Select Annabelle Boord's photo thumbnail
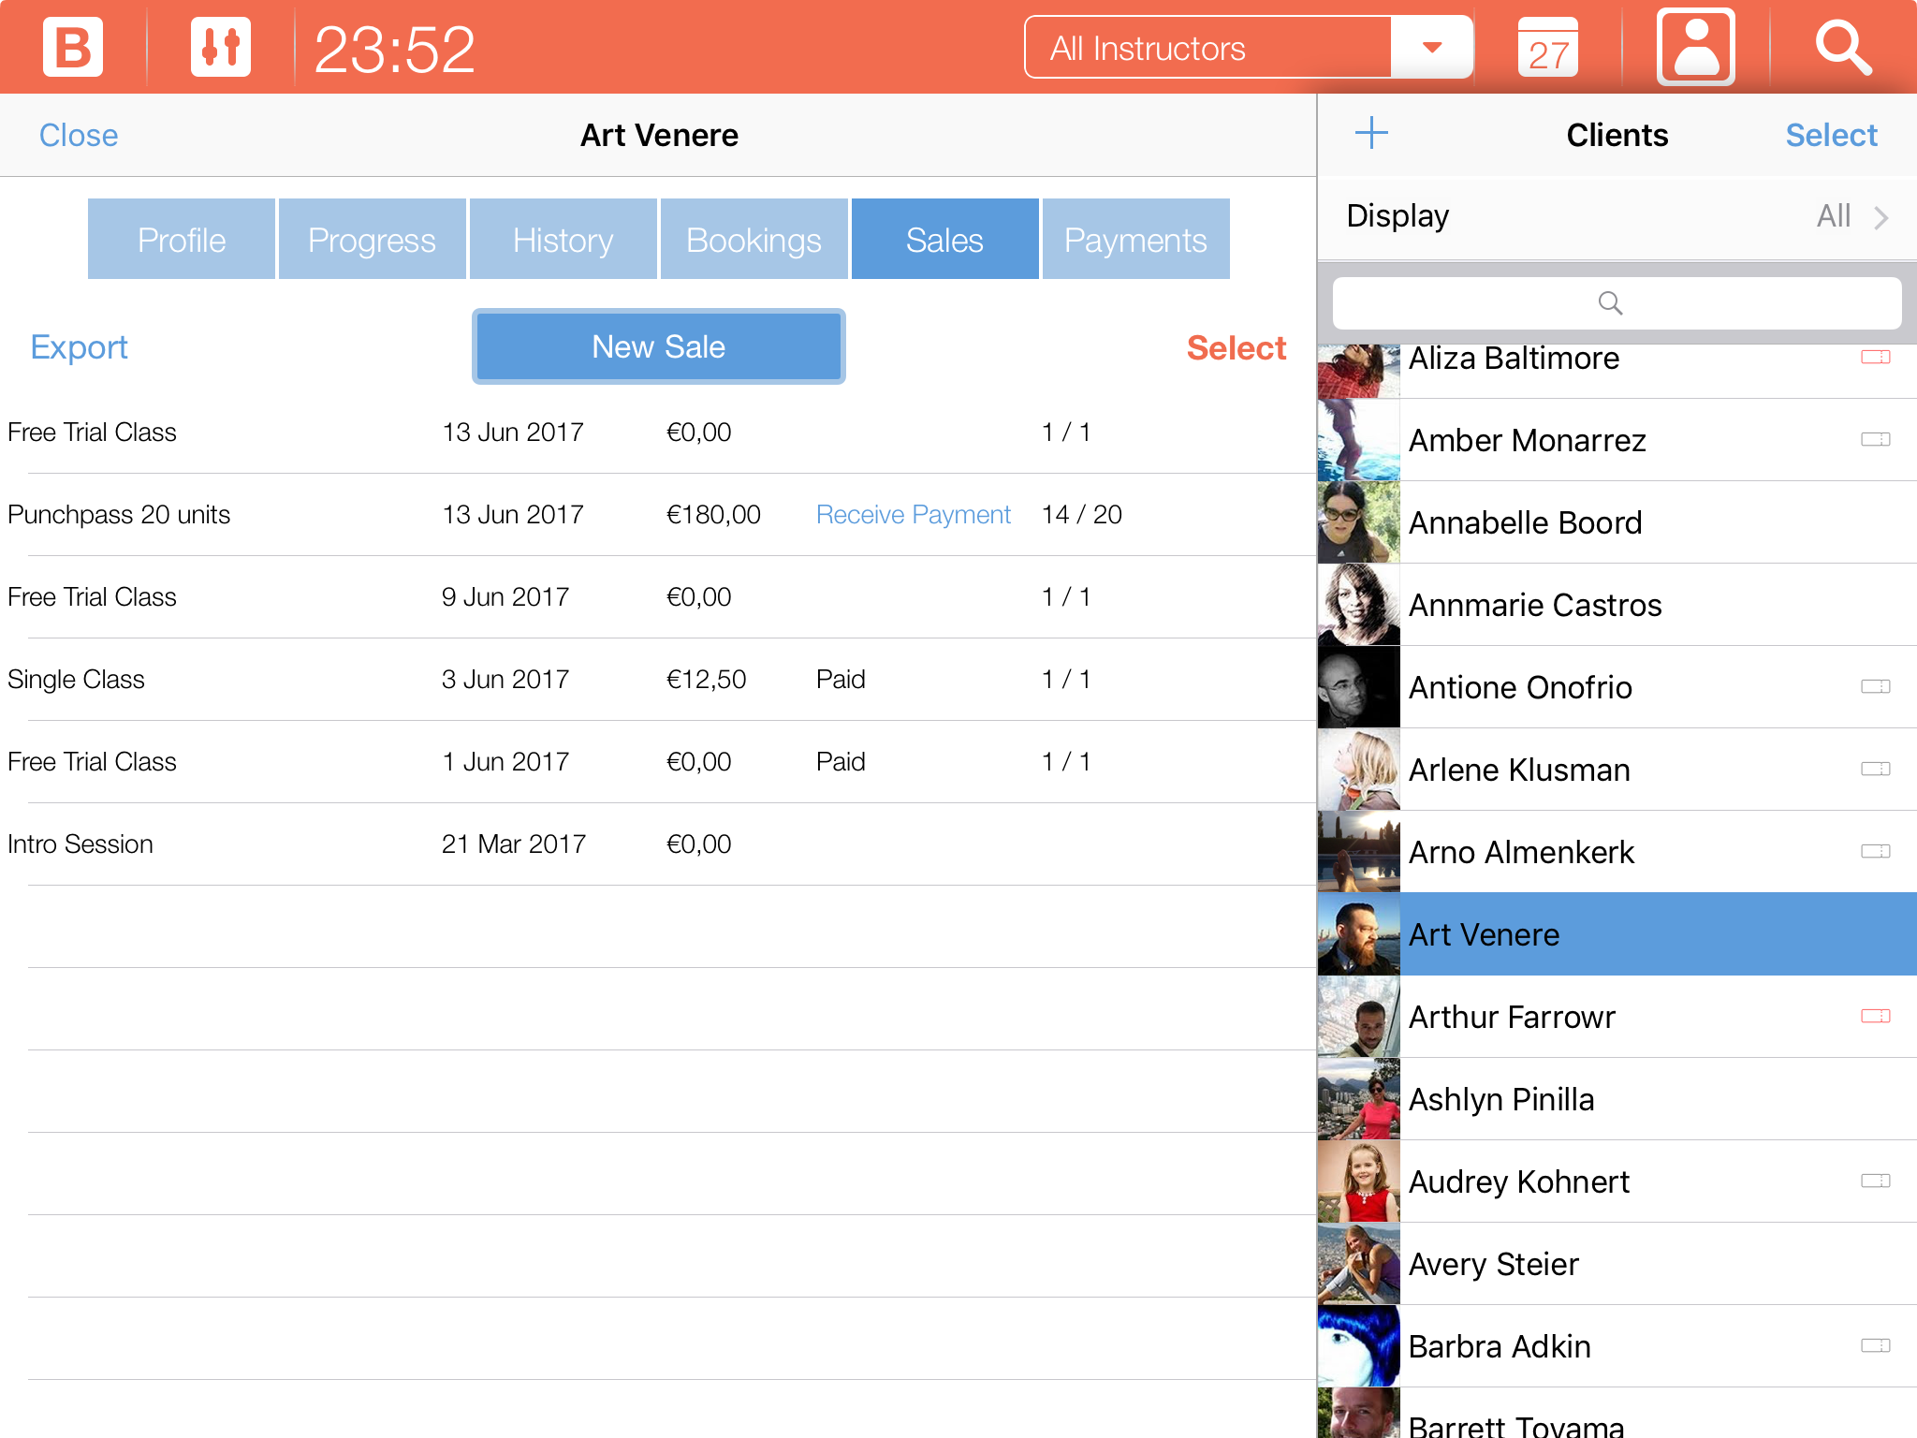 pos(1358,521)
